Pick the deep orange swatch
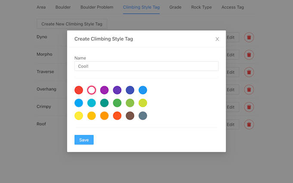The height and width of the screenshot is (183, 293). 117,116
